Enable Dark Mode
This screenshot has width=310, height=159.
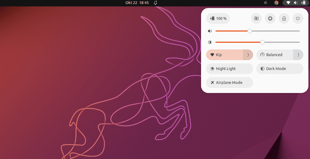(x=280, y=69)
